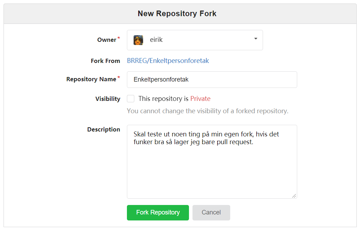Click the New Repository Fork header title
The width and height of the screenshot is (361, 231).
click(x=177, y=14)
